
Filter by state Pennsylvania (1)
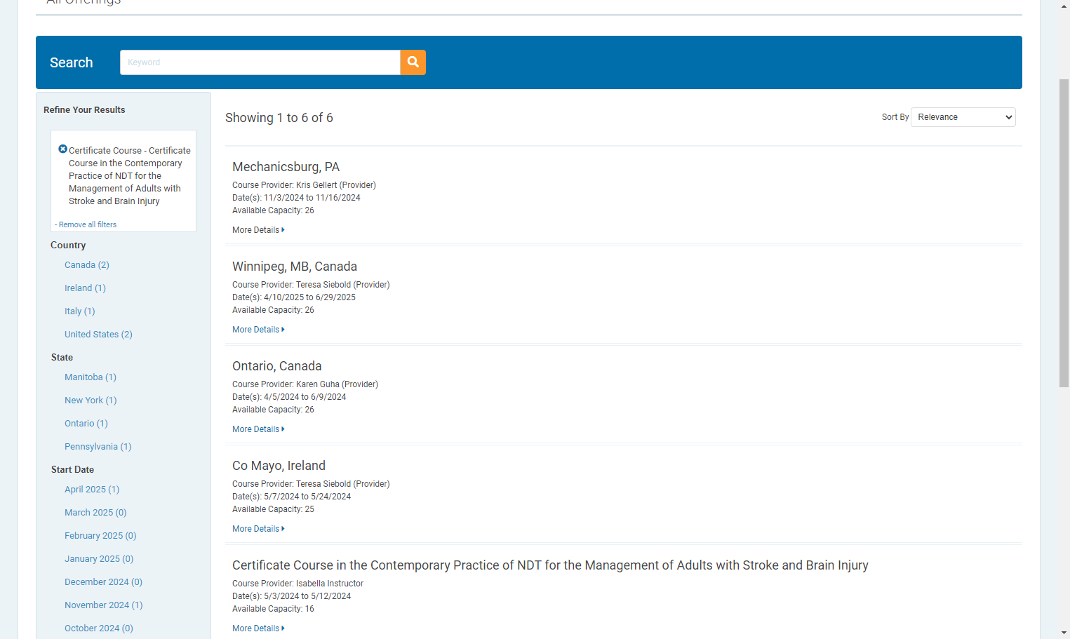click(x=98, y=447)
